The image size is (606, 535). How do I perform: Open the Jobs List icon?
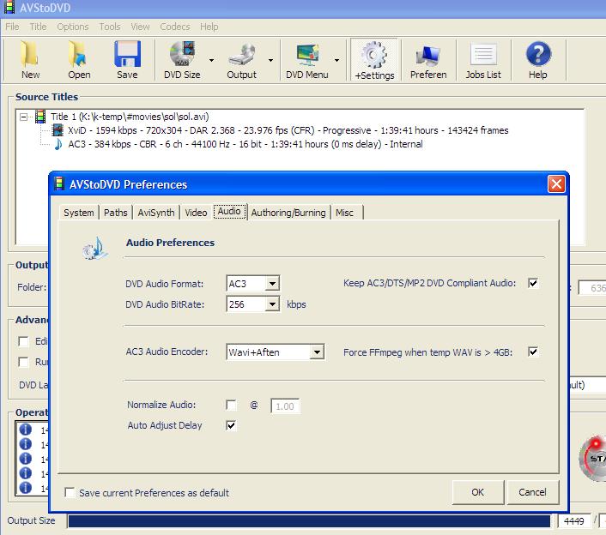[483, 55]
